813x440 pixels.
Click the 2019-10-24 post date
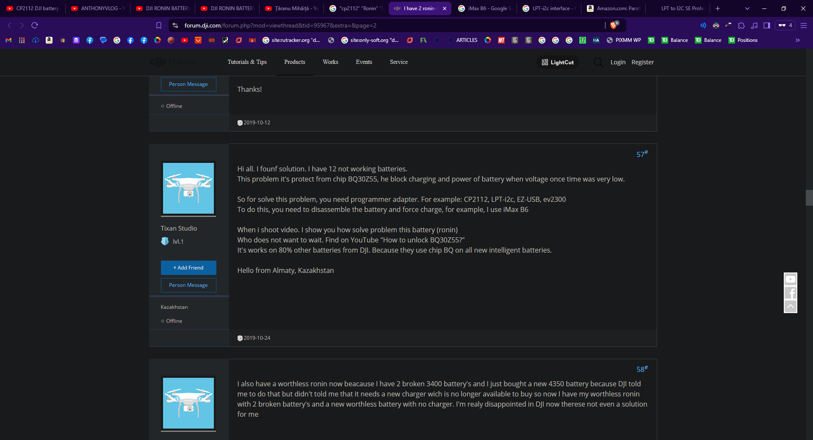(x=257, y=338)
